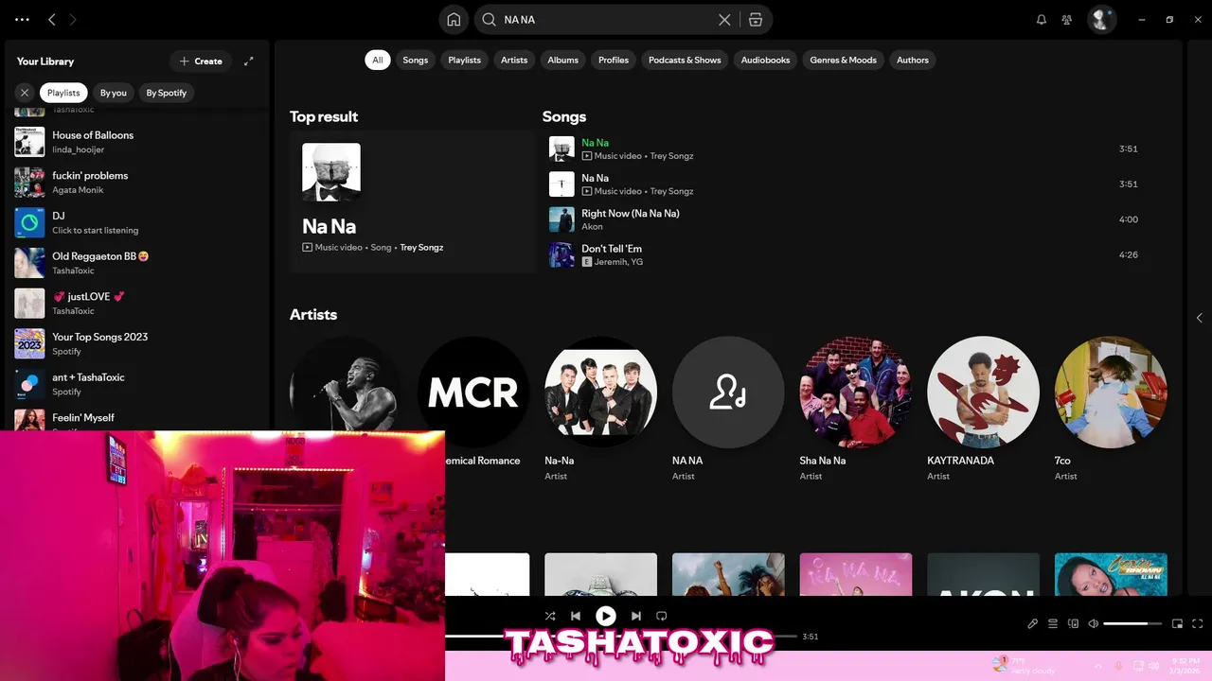
Task: Open the Audiobooks filter
Action: click(x=765, y=60)
